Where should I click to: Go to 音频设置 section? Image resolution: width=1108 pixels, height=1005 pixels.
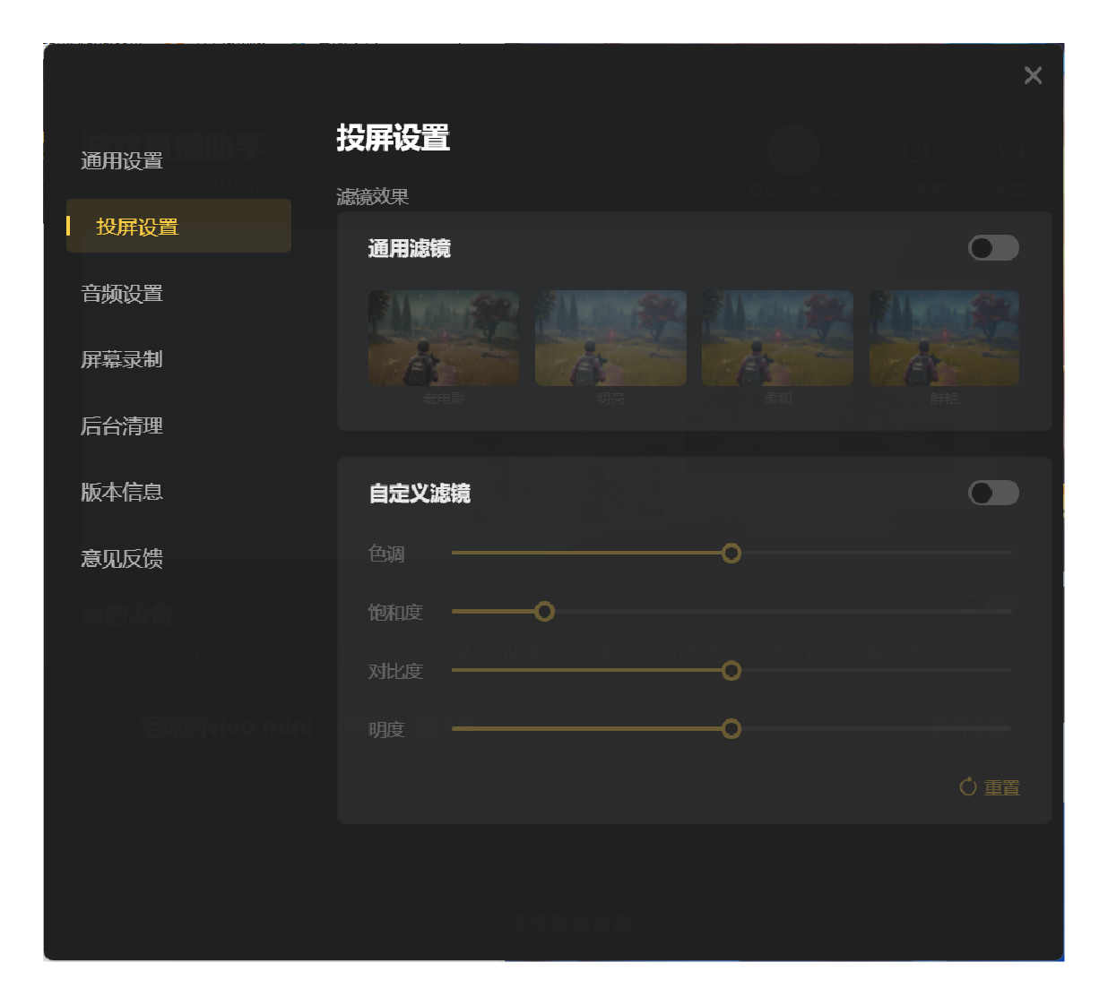coord(122,294)
